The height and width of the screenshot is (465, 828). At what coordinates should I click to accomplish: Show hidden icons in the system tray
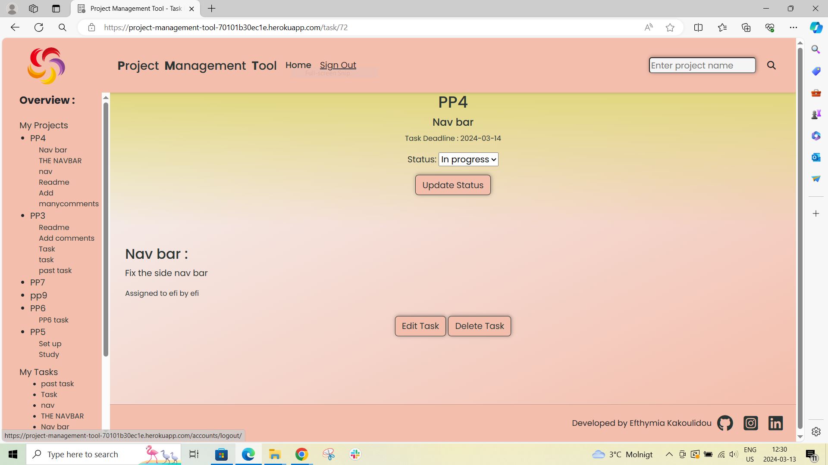[x=668, y=454]
